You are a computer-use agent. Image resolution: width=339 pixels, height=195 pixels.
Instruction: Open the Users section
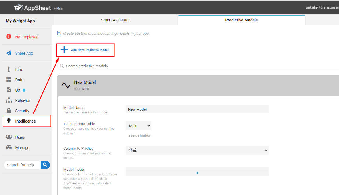click(x=20, y=137)
